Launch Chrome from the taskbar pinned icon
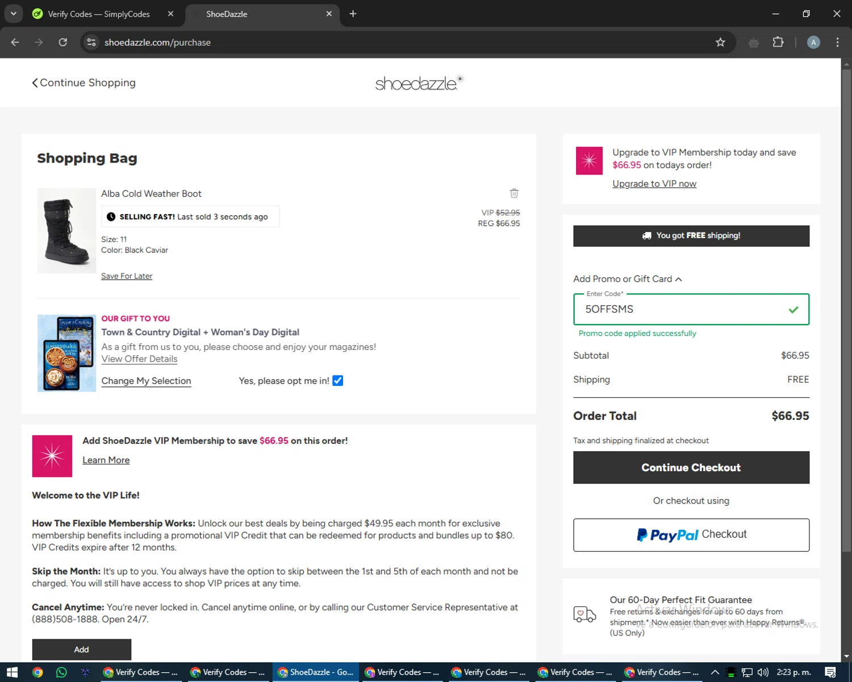Screen dimensions: 852x682 [x=37, y=672]
